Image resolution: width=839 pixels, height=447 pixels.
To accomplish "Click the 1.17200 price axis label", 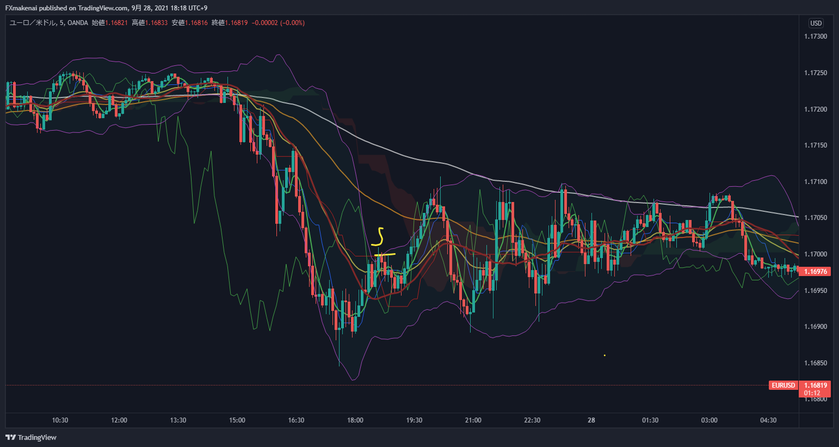I will tap(816, 109).
